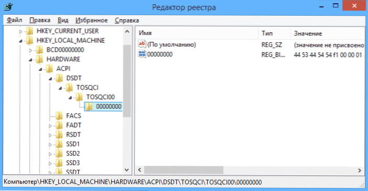Click the Registry Editor app icon in title bar
This screenshot has height=191, width=368.
[8, 7]
